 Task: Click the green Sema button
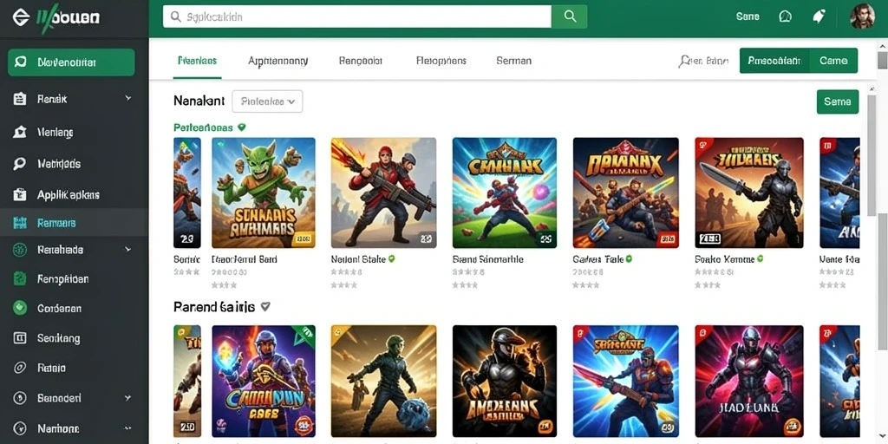pyautogui.click(x=838, y=101)
